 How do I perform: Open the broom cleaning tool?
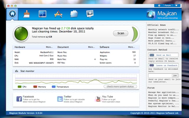click(x=27, y=14)
